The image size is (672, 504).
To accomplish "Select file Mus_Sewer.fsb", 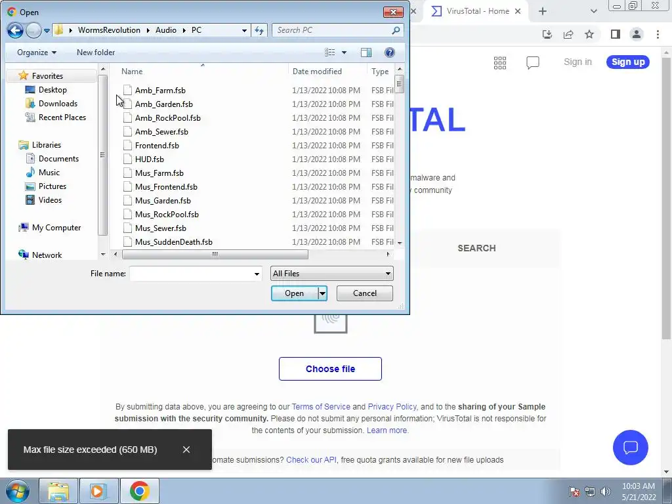I will tap(161, 228).
